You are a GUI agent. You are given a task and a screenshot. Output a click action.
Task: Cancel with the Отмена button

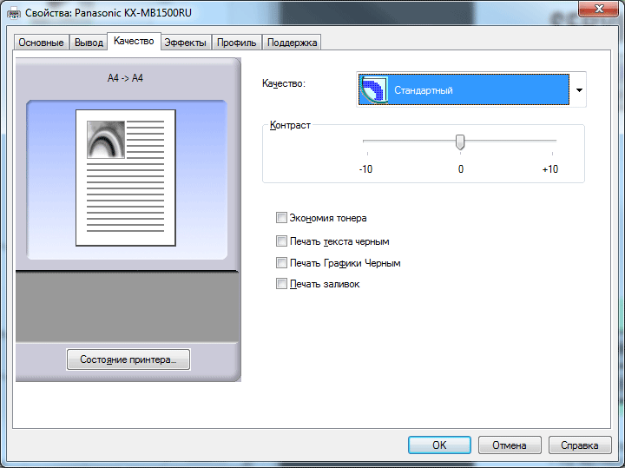point(510,445)
